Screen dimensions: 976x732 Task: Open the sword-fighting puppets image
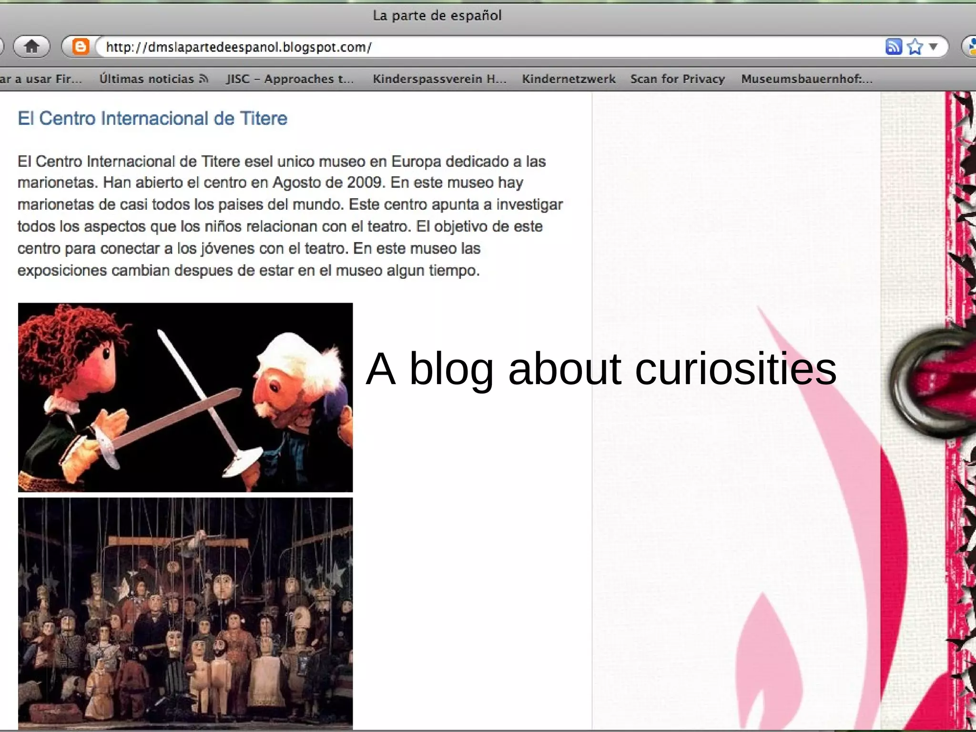coord(185,397)
